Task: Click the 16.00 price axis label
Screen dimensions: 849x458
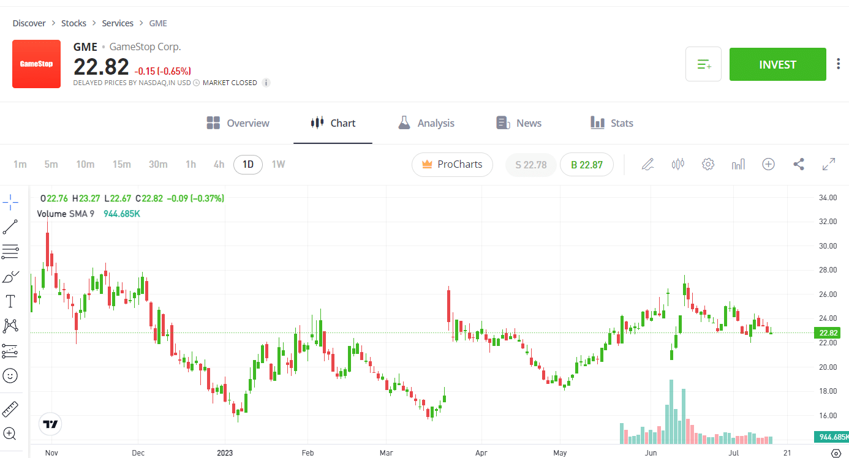Action: click(x=828, y=415)
